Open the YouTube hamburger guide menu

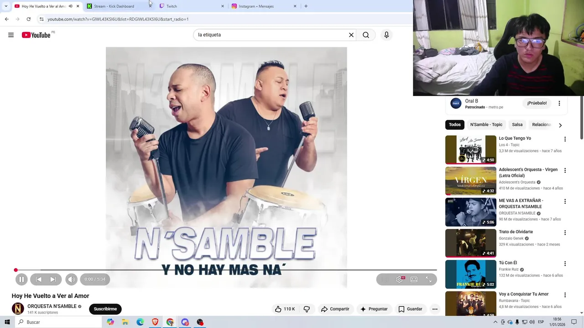tap(11, 35)
